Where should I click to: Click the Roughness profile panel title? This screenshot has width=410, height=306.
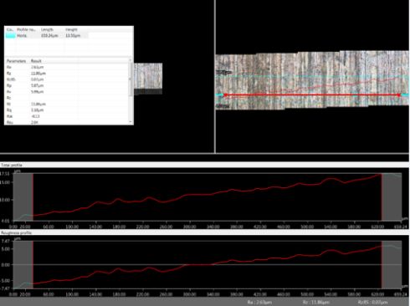tap(16, 232)
